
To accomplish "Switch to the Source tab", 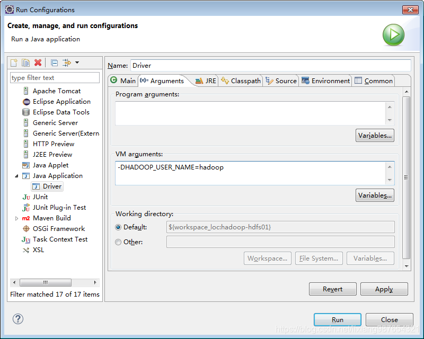I will tap(281, 81).
